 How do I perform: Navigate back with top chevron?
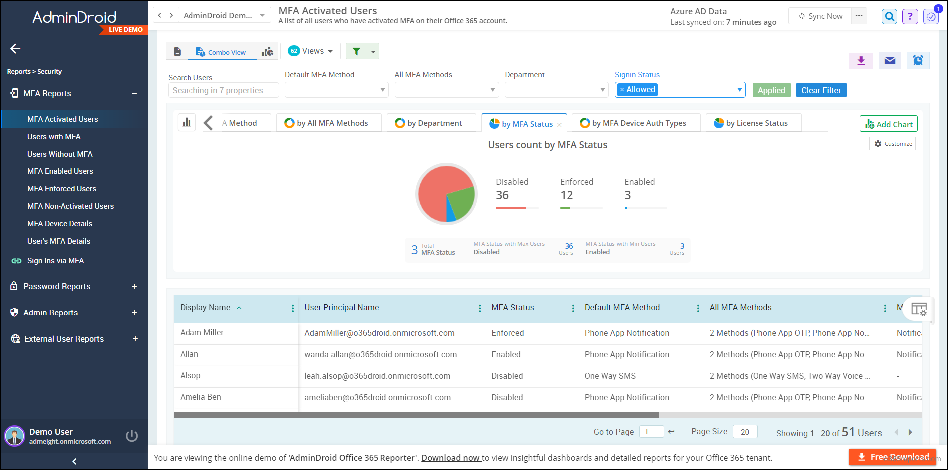pos(160,15)
